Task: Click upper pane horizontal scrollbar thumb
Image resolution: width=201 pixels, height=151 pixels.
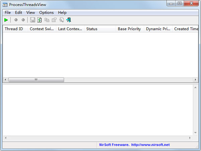Action: (x=36, y=80)
